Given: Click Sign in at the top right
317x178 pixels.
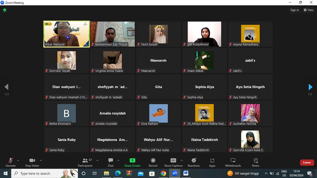Looking at the screenshot, I should pos(294,10).
